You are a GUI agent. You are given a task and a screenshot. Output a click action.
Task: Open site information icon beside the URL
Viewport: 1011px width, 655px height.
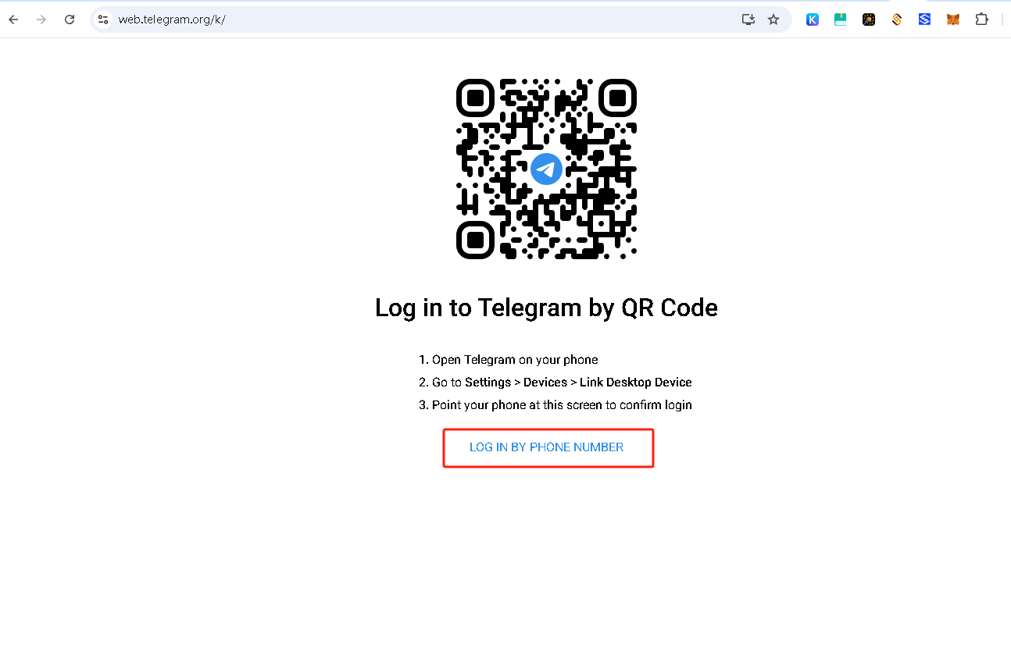(x=103, y=20)
